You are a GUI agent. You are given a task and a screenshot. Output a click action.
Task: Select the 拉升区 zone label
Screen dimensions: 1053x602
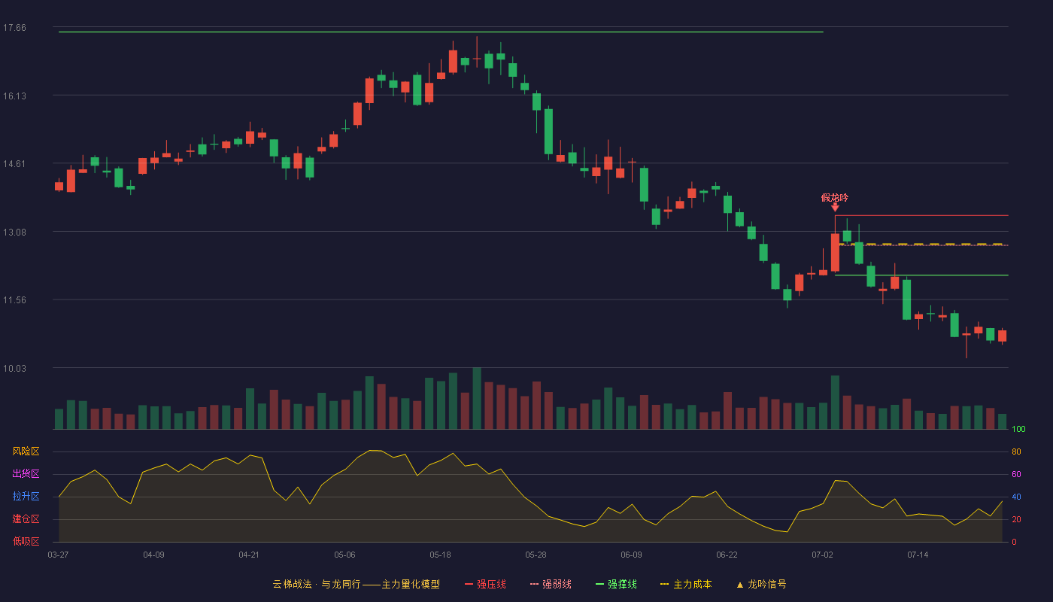click(x=26, y=497)
